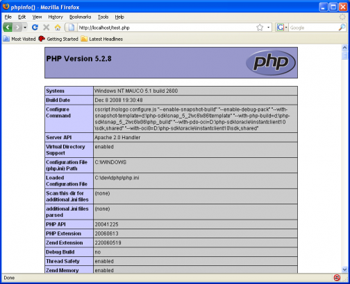The image size is (350, 284).
Task: Open the Most Visited bookmarks folder
Action: coord(19,39)
